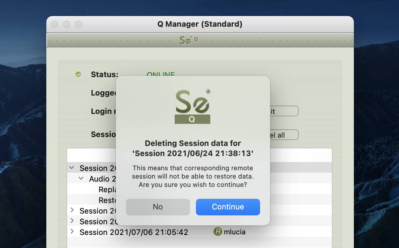
Task: Click the green R icon beside mlucia
Action: coord(218,232)
